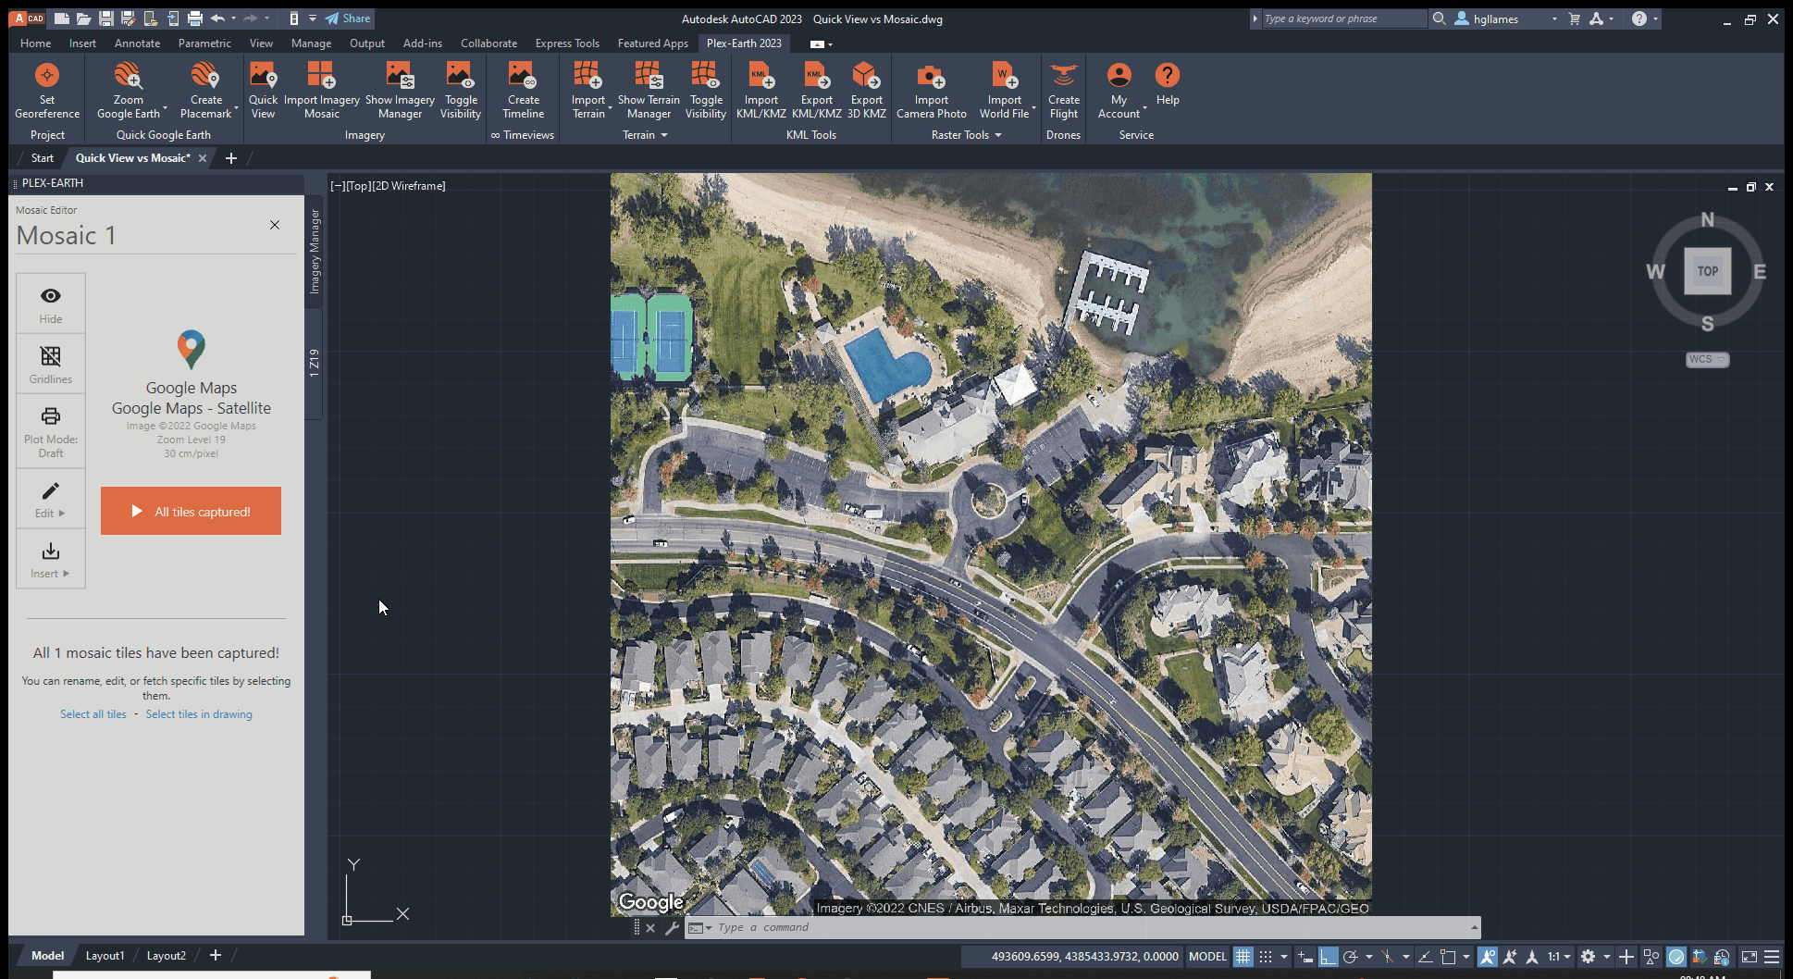Start Import Imagery Mosaic
This screenshot has width=1793, height=979.
click(x=322, y=91)
